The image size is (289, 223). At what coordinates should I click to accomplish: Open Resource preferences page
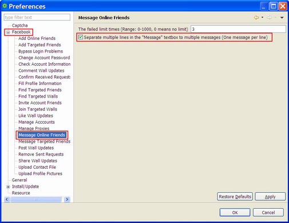21,193
